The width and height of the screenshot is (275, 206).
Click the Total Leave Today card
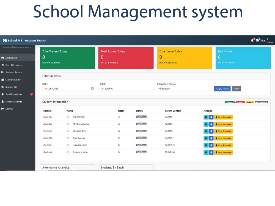tap(185, 58)
